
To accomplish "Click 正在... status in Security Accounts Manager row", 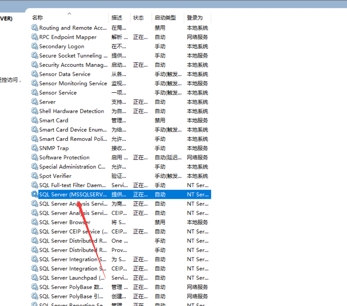I will click(x=140, y=65).
